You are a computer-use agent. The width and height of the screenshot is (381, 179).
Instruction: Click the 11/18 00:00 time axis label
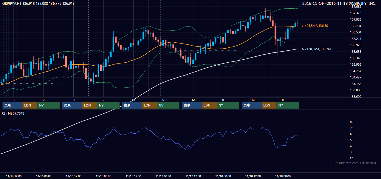[x=223, y=176]
